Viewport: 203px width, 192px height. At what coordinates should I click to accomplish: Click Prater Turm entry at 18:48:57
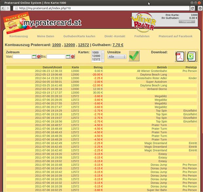click(x=159, y=125)
